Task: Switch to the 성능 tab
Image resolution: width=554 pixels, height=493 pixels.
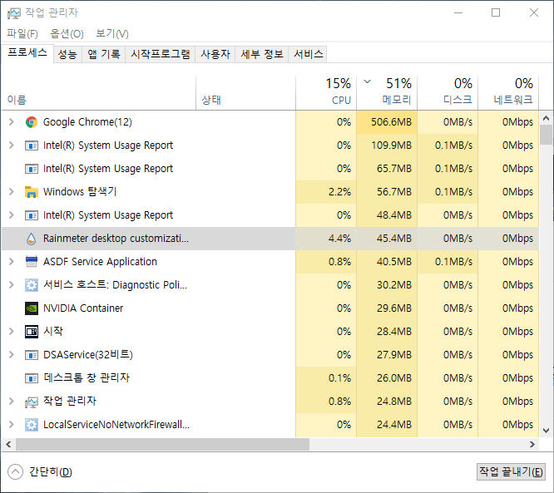Action: tap(67, 54)
